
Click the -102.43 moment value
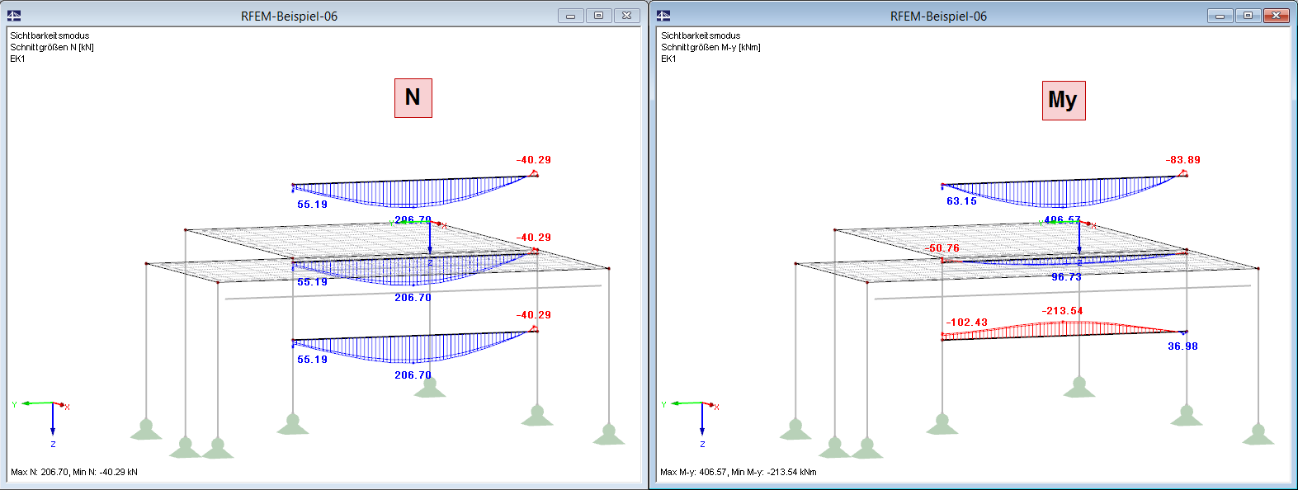click(x=966, y=323)
